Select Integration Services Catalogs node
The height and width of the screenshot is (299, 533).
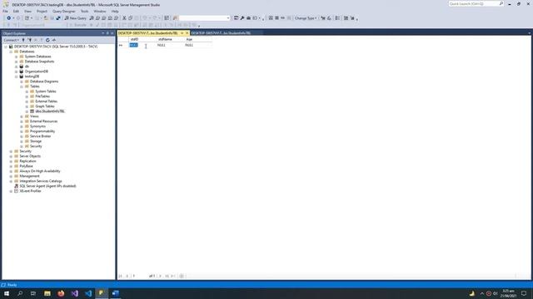41,181
